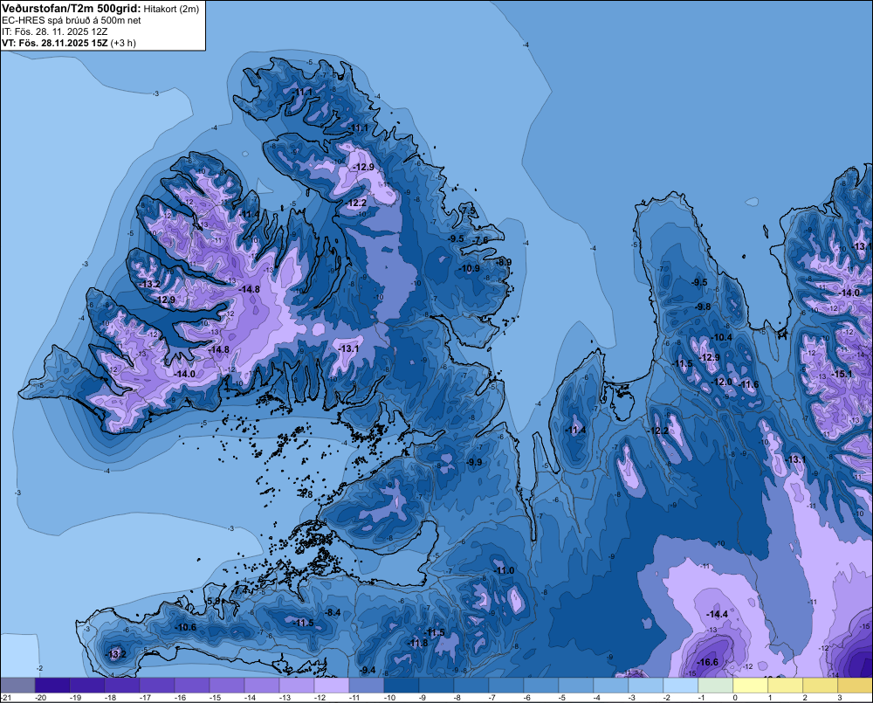
Task: Click the '3' label on the color scale
Action: (840, 698)
